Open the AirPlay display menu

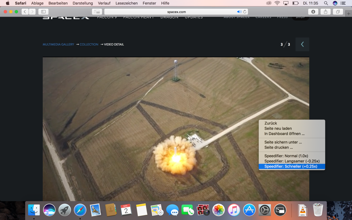(286, 3)
